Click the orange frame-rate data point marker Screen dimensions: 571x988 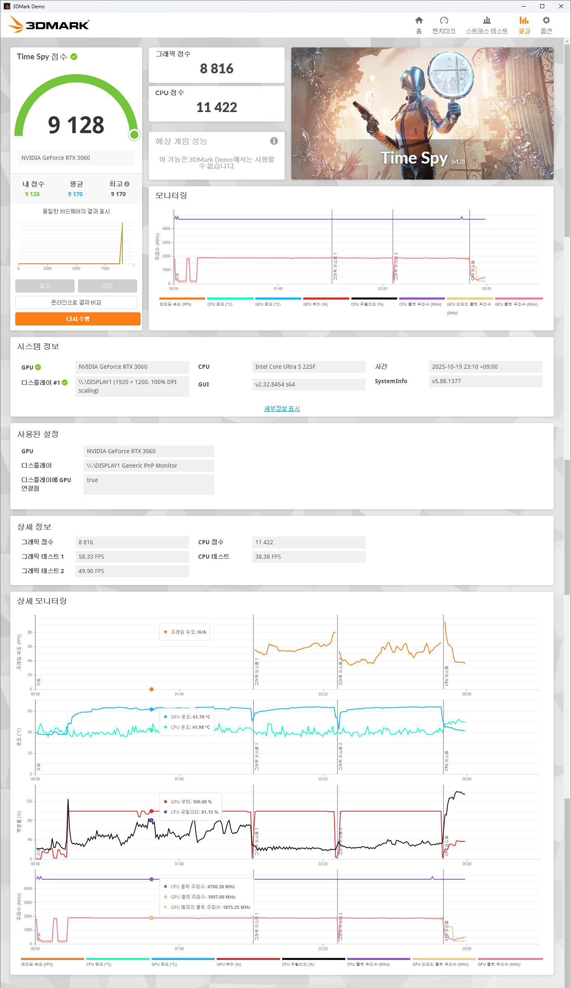(x=152, y=689)
